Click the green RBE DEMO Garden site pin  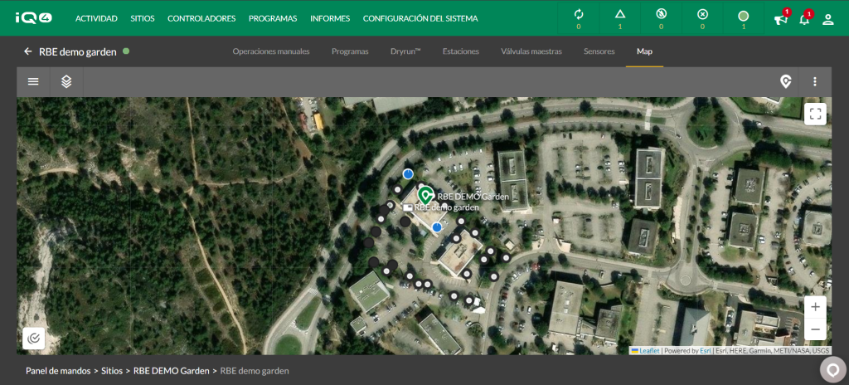point(426,196)
